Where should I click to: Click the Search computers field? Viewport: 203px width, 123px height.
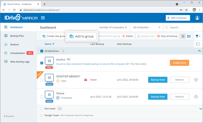184,27
